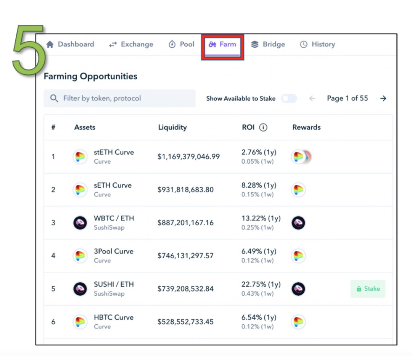This screenshot has width=412, height=356.
Task: Click the stETH Curve rewards token icon
Action: 301,157
